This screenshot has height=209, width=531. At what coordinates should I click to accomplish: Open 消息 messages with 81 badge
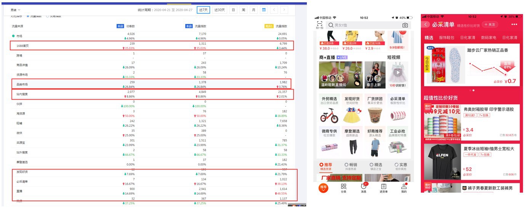tap(364, 188)
